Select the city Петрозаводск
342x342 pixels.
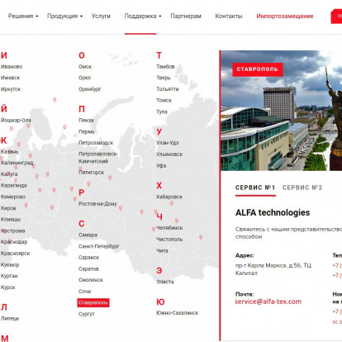click(96, 143)
